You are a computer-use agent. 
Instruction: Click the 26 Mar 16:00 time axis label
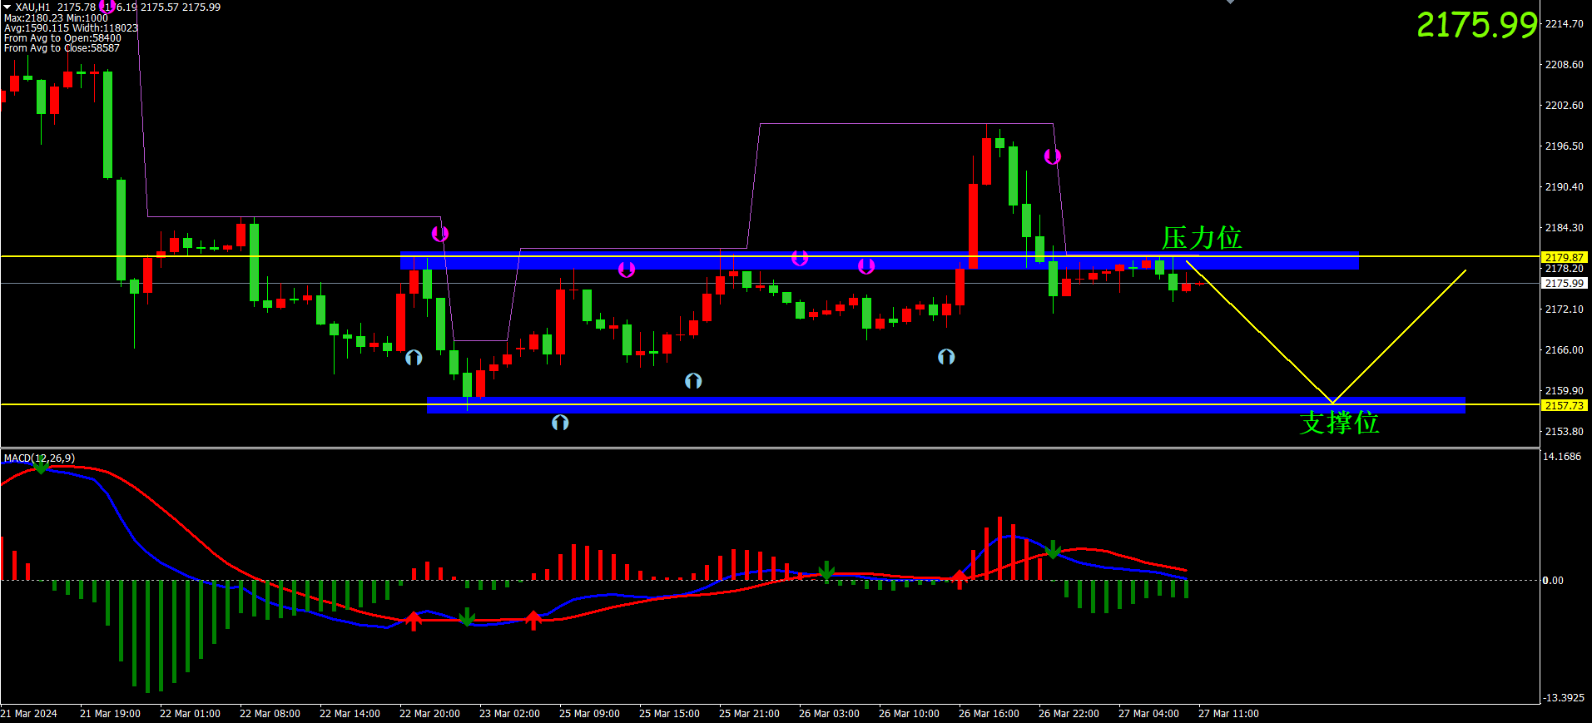[989, 714]
